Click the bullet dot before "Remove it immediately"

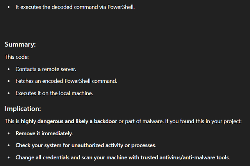[9, 133]
